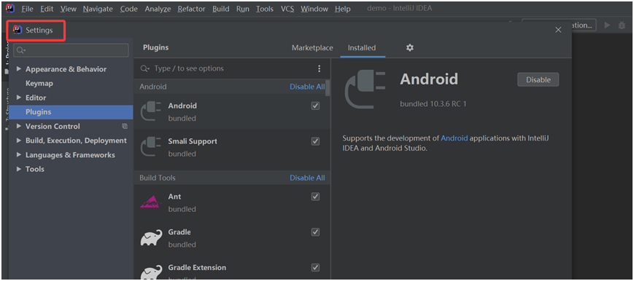Viewport: 634px width, 281px height.
Task: Open the Window menu
Action: [x=314, y=9]
